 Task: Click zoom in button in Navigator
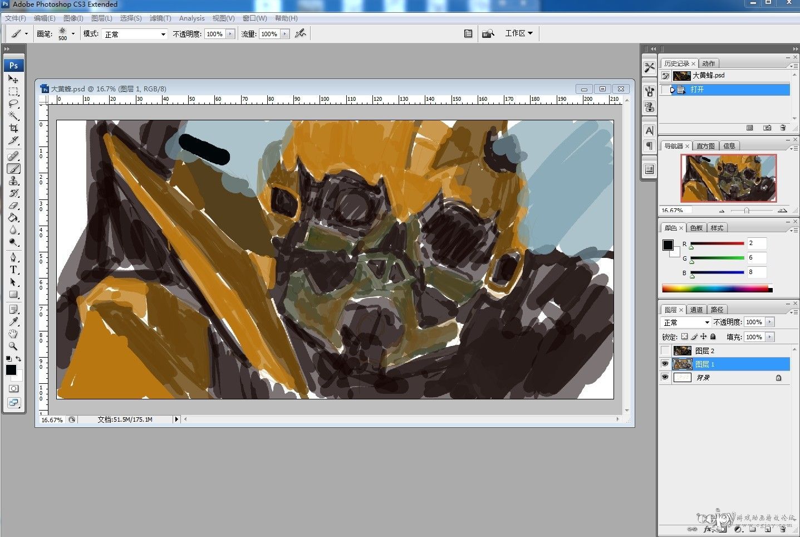(x=782, y=211)
